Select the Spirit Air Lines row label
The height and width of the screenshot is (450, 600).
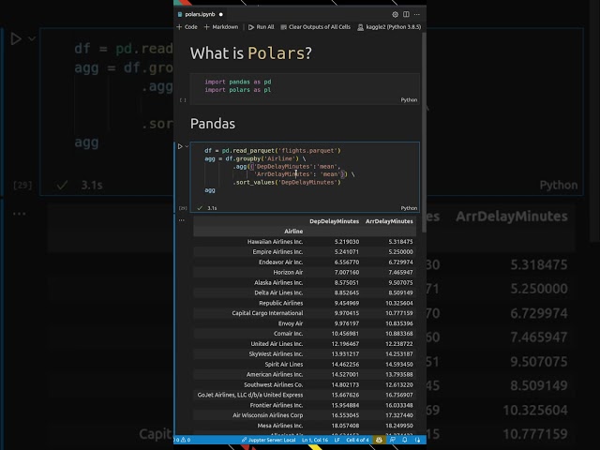[284, 365]
